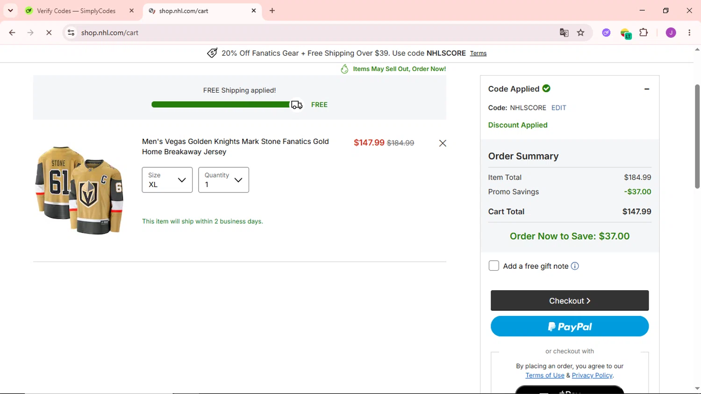Click the Order Now to Save: $37.00 text
Image resolution: width=701 pixels, height=394 pixels.
[x=570, y=236]
